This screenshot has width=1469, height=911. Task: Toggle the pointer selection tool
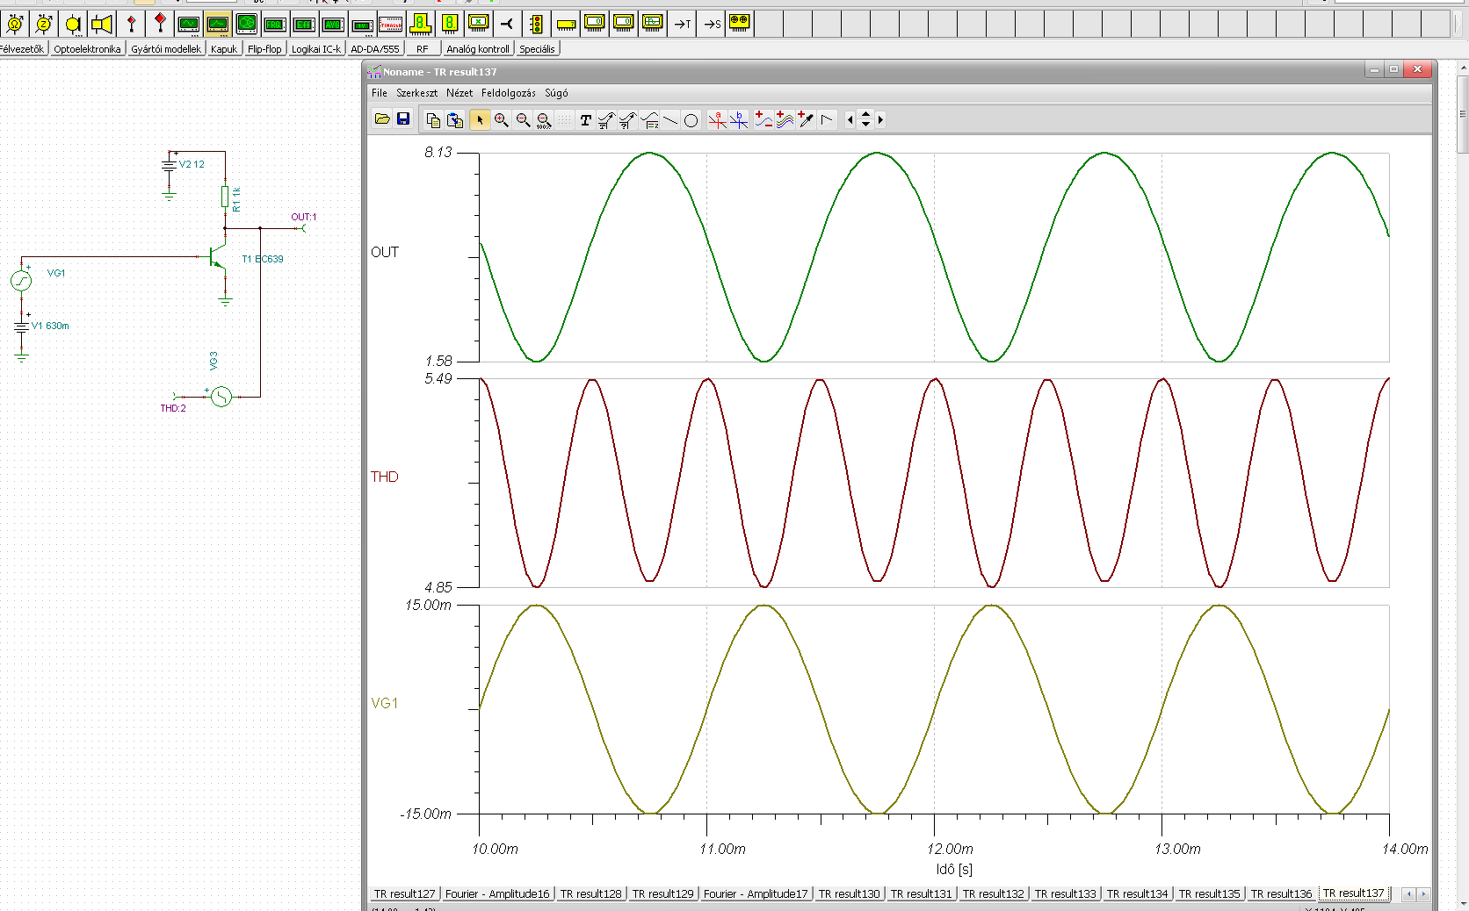(479, 120)
